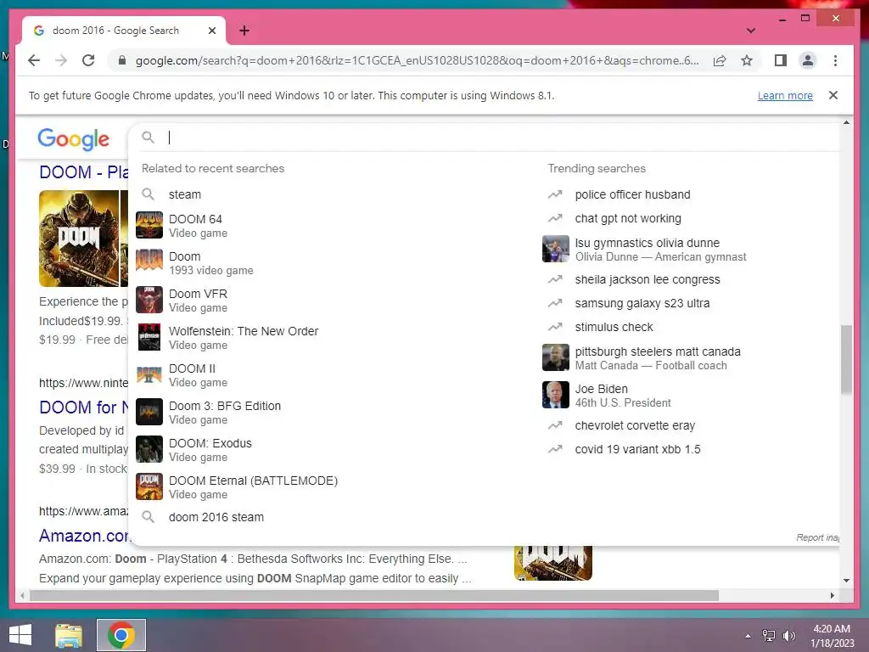Viewport: 869px width, 652px height.
Task: Dismiss the Windows 8.1 update notice
Action: 833,95
